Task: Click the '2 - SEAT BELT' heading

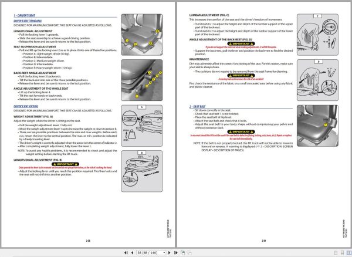Action: coord(197,106)
